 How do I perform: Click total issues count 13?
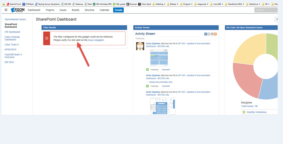tap(256, 106)
